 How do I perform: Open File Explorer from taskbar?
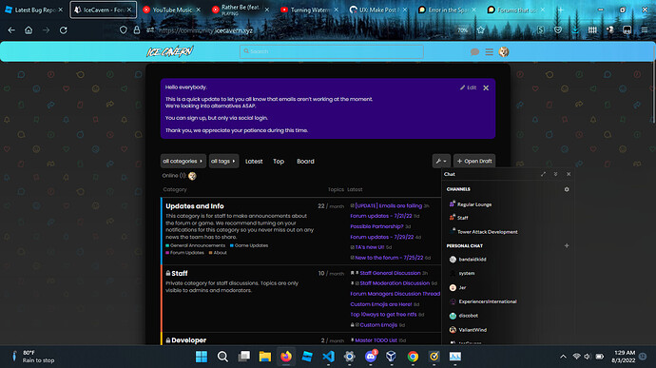(x=265, y=357)
